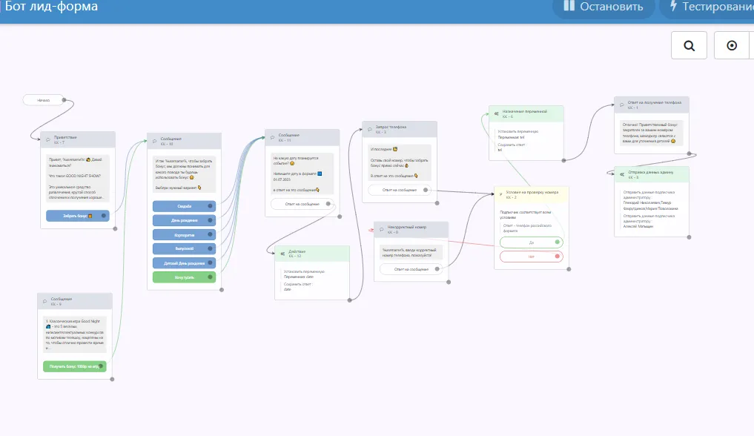Click the chat icon on Некорректный номер block
Viewport: 754px width, 436px height.
tap(380, 229)
